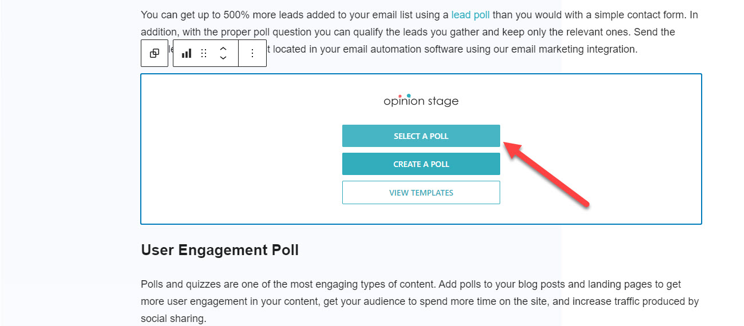The height and width of the screenshot is (326, 744).
Task: Click the red annotation arrow
Action: (x=547, y=173)
